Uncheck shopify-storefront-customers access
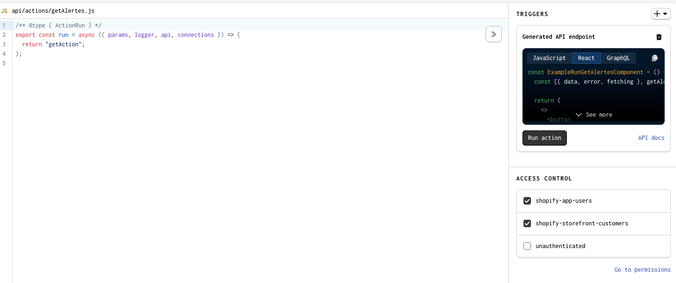The image size is (676, 283). 527,223
